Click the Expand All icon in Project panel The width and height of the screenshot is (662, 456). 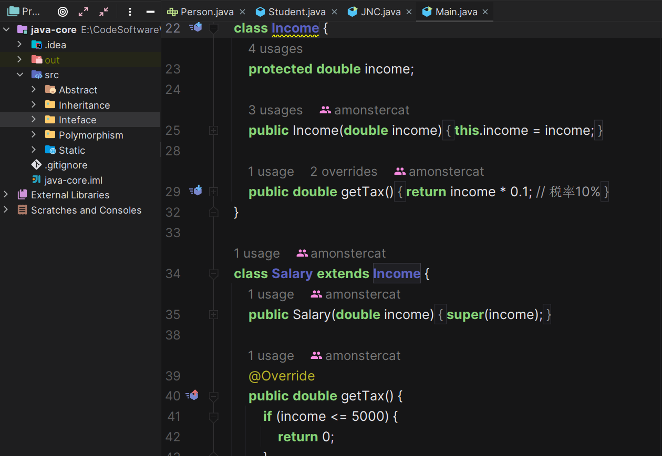[83, 12]
